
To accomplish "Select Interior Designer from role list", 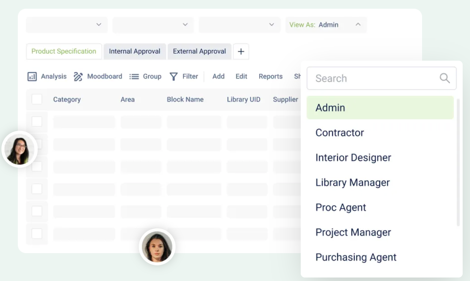I will coord(353,158).
